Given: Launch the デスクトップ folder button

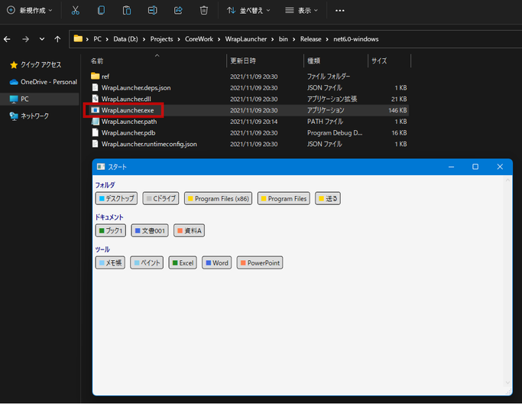Looking at the screenshot, I should (116, 199).
